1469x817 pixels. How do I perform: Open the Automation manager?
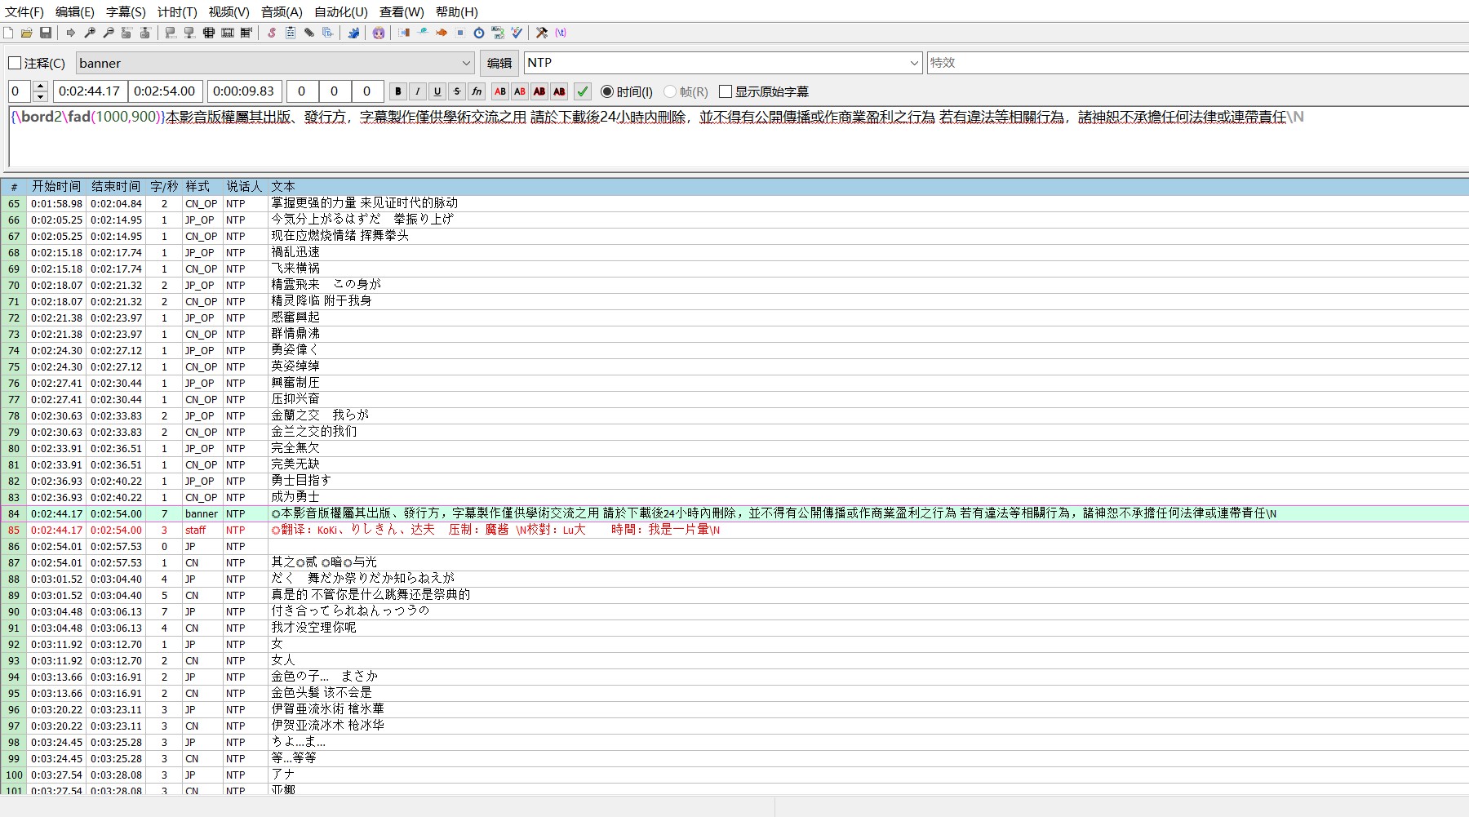(x=353, y=33)
